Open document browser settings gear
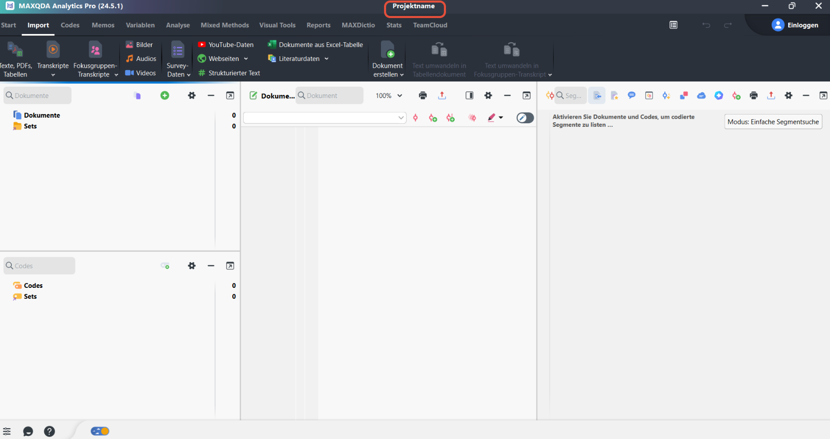Image resolution: width=830 pixels, height=439 pixels. (x=488, y=95)
